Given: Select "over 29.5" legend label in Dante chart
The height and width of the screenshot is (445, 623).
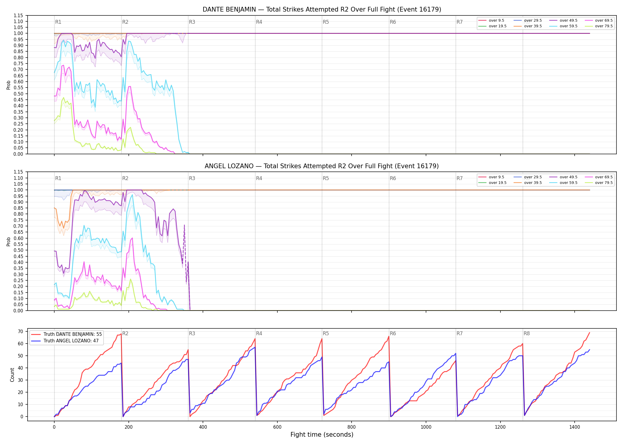Looking at the screenshot, I should [533, 20].
